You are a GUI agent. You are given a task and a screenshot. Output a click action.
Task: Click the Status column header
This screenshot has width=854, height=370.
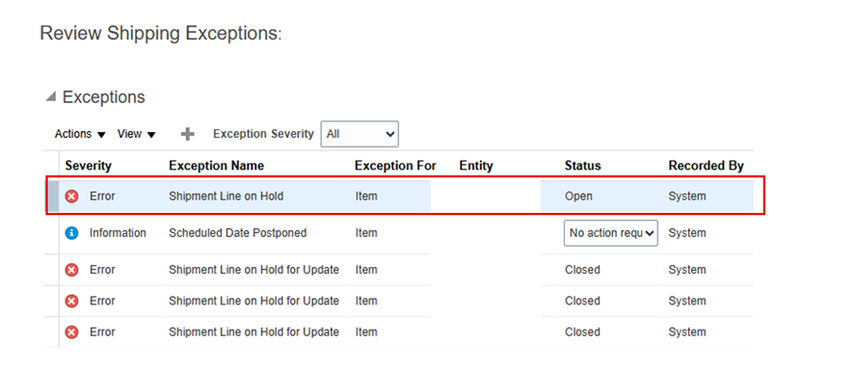pyautogui.click(x=583, y=166)
